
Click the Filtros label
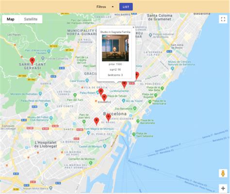[x=101, y=7]
